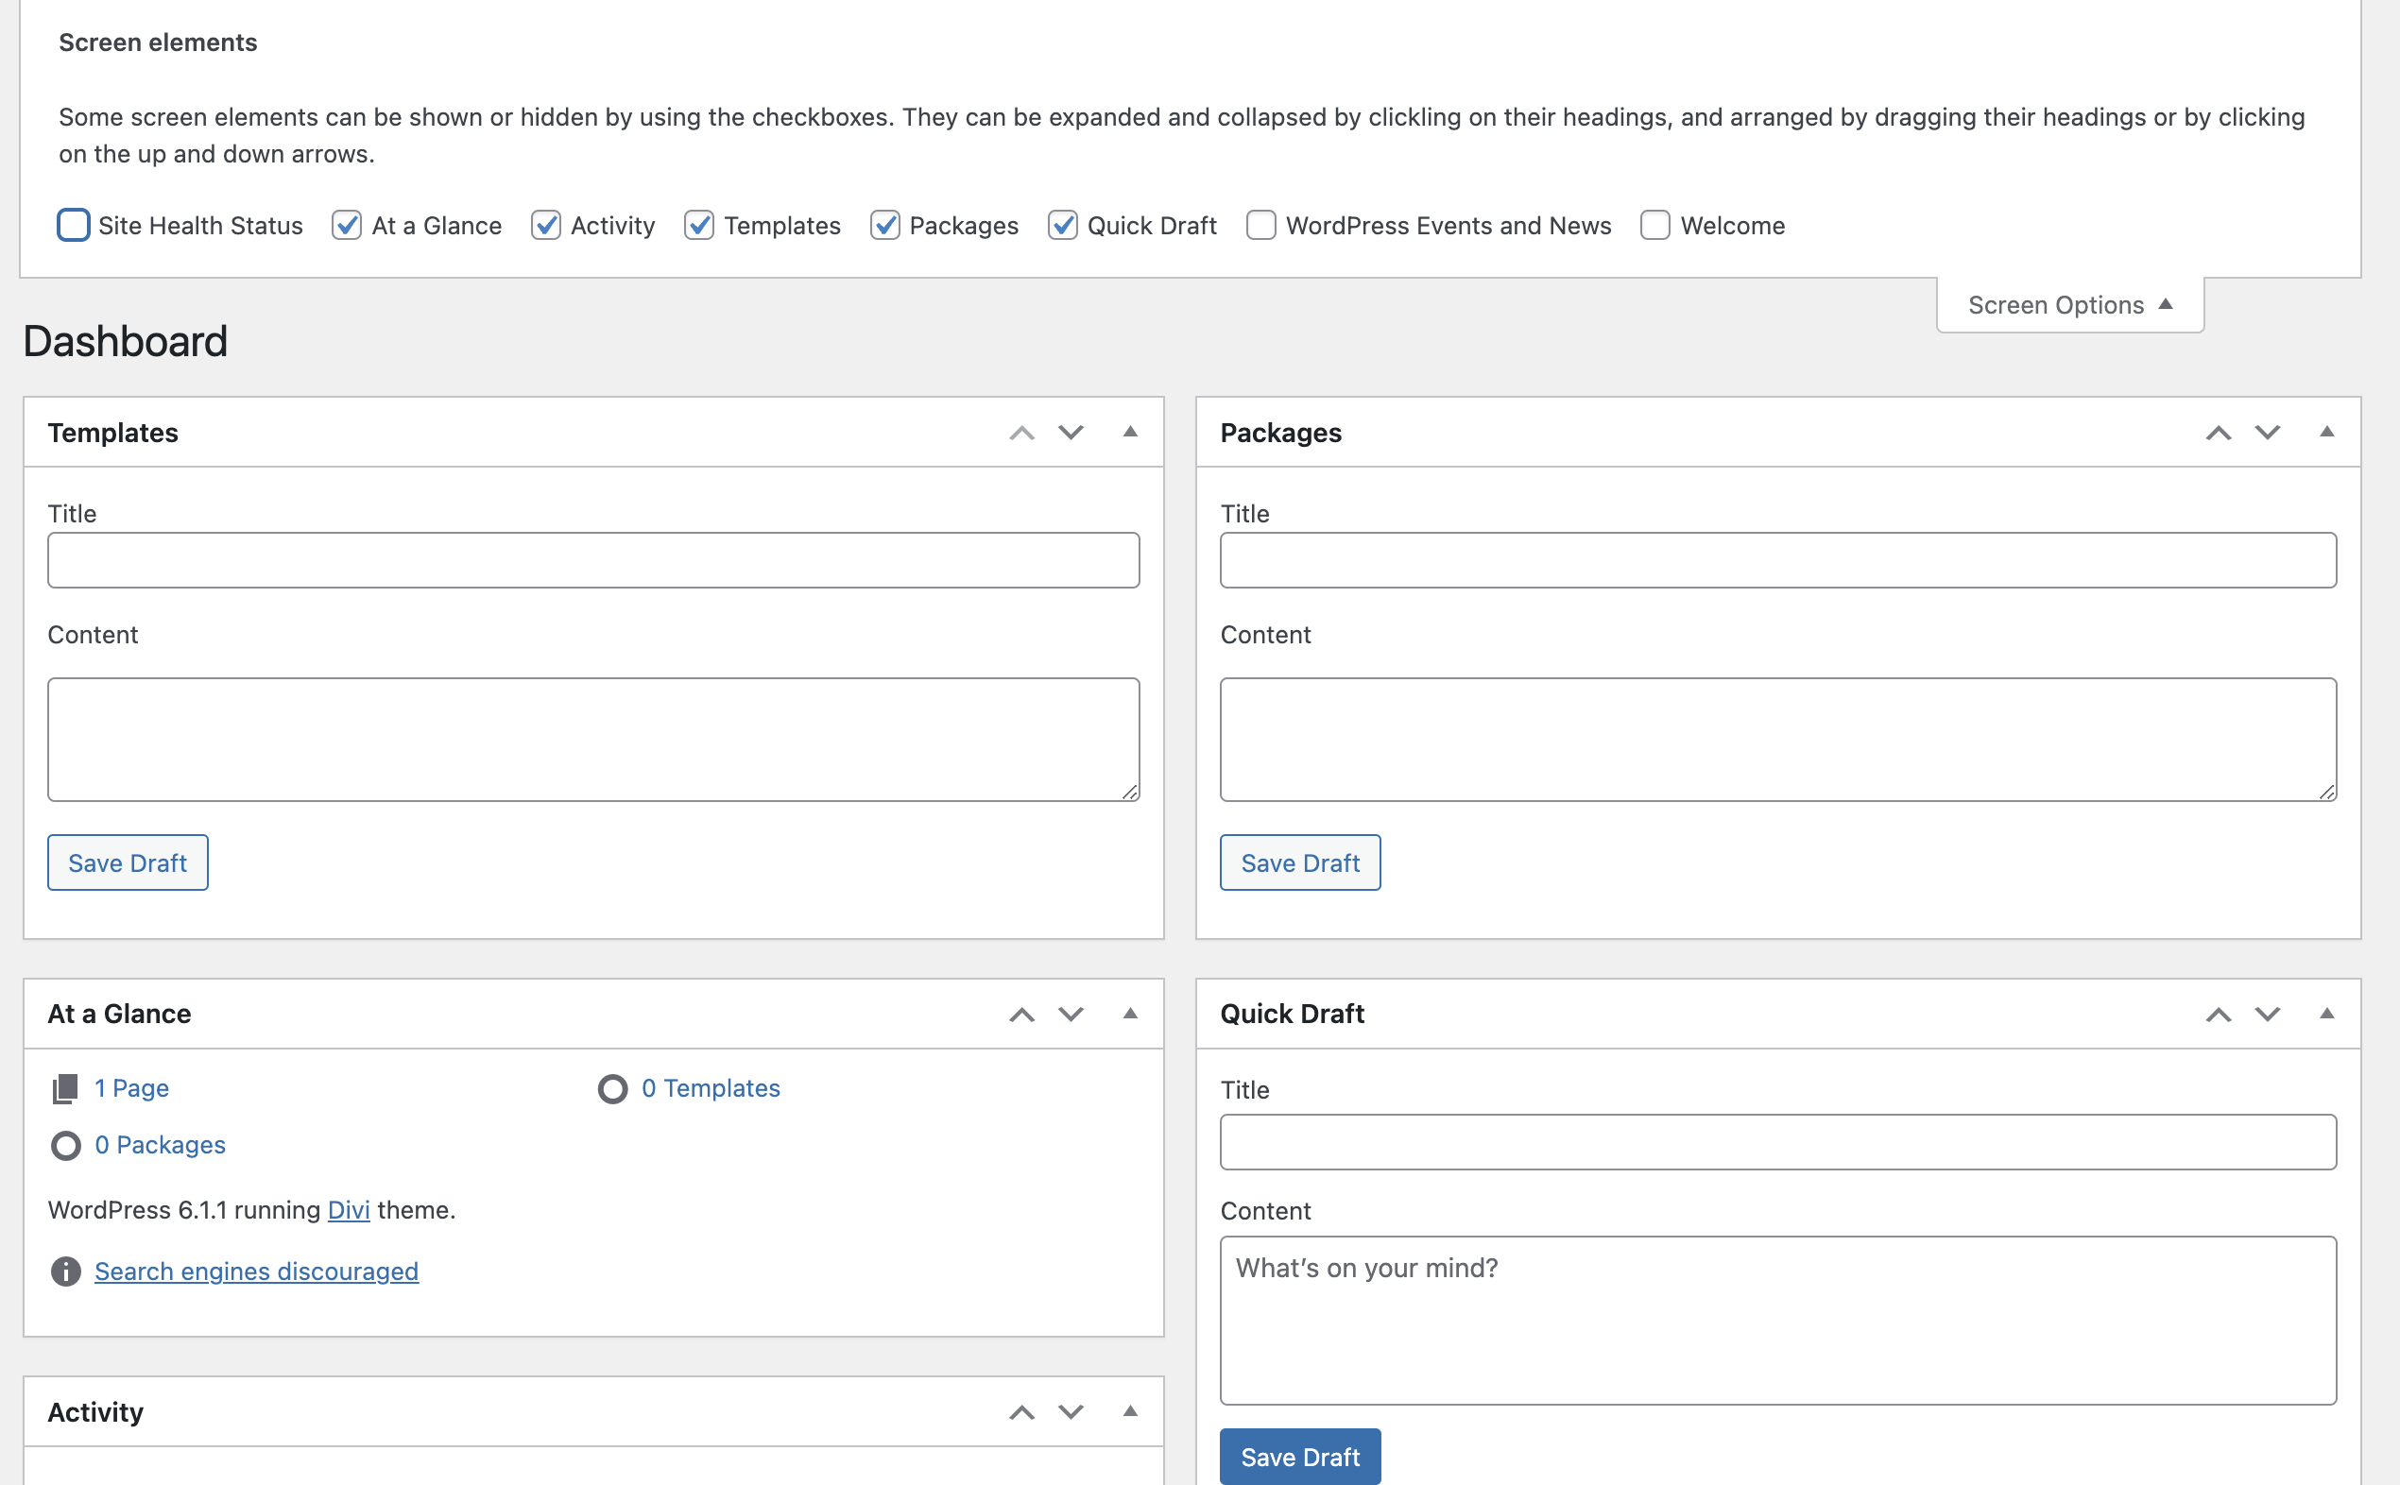This screenshot has width=2400, height=1485.
Task: Close the Screen Options tab
Action: [2069, 305]
